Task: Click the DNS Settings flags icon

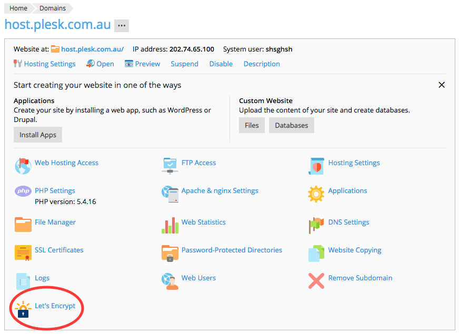Action: (316, 225)
